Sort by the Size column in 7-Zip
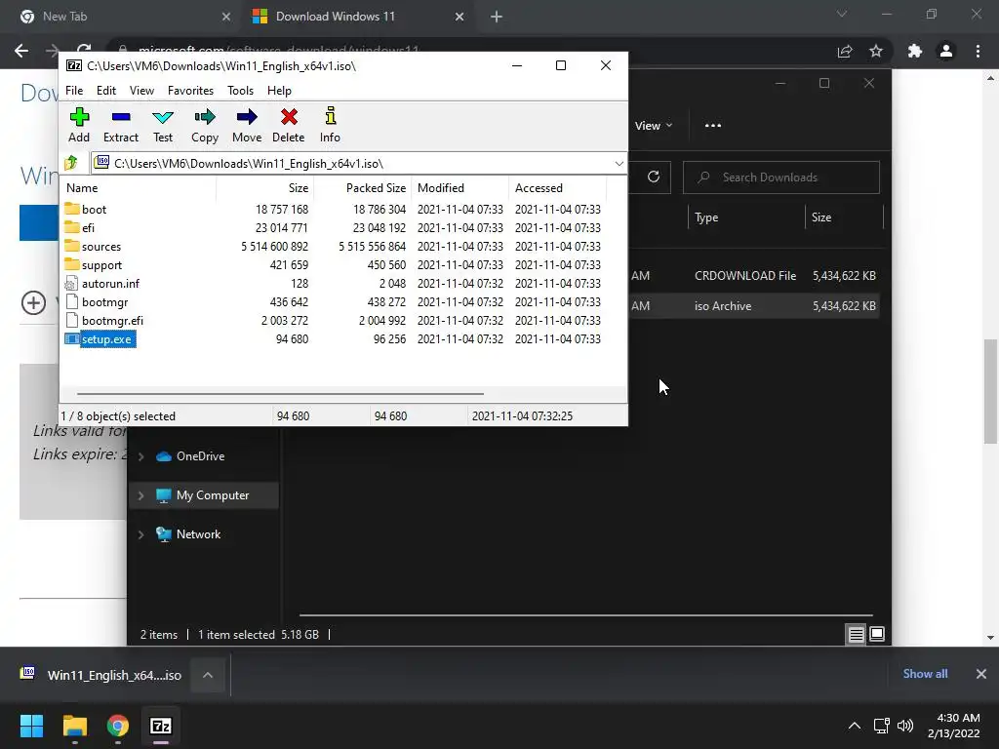This screenshot has height=749, width=999. (265, 188)
